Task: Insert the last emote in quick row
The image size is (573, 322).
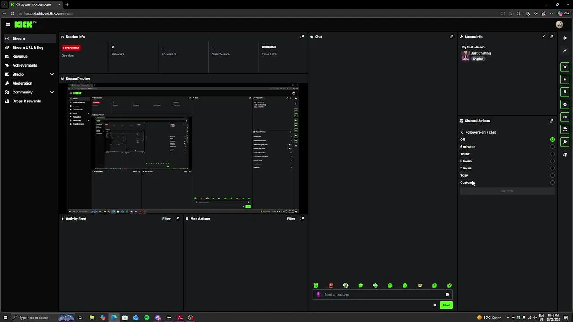Action: tap(449, 285)
